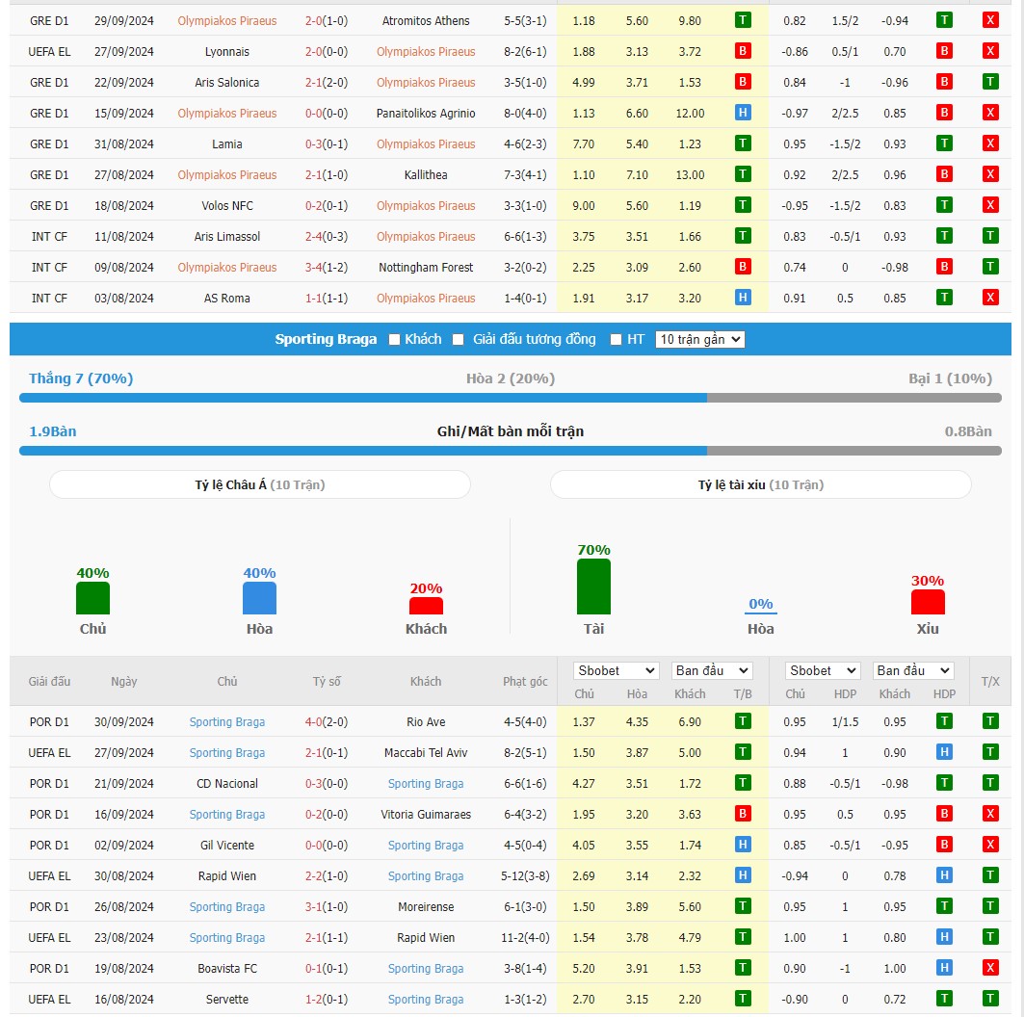Screen dimensions: 1024x1017
Task: Click green T result badge in Kallithea row
Action: pos(743,174)
